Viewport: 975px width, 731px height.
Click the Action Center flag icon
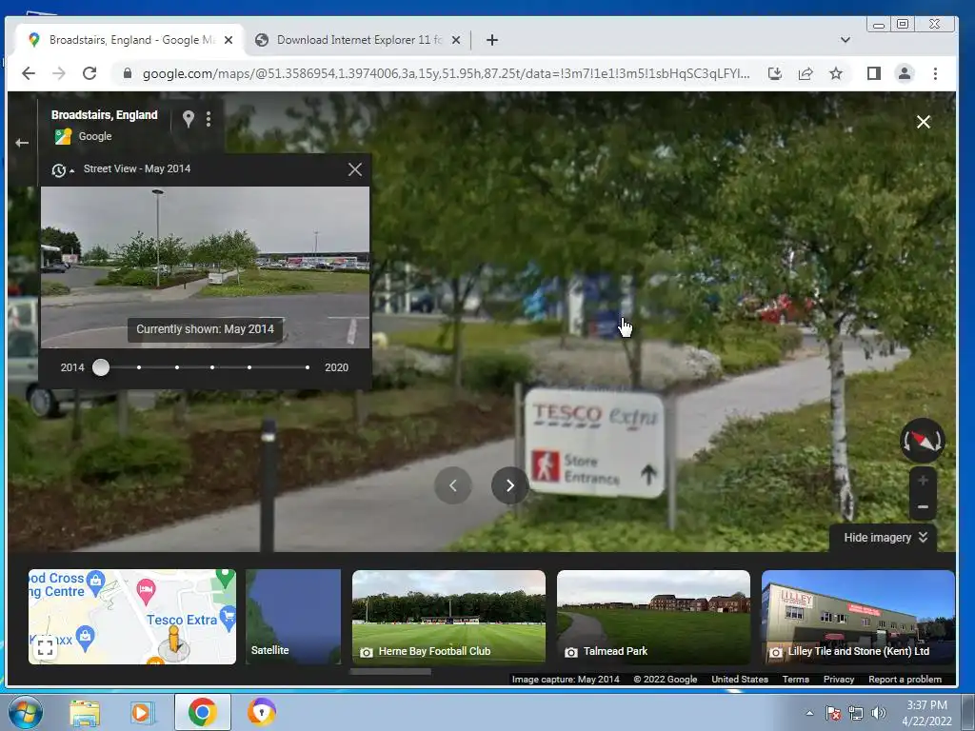(x=832, y=713)
